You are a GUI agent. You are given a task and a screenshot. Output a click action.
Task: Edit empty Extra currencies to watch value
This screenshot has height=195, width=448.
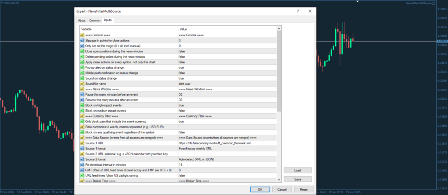pos(227,127)
